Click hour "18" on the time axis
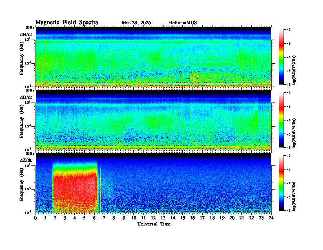The height and width of the screenshot is (250, 323). pyautogui.click(x=212, y=218)
